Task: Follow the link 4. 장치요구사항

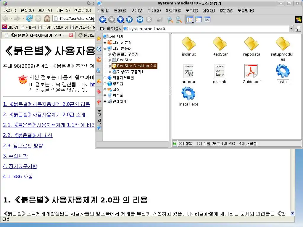Action: tap(20, 166)
